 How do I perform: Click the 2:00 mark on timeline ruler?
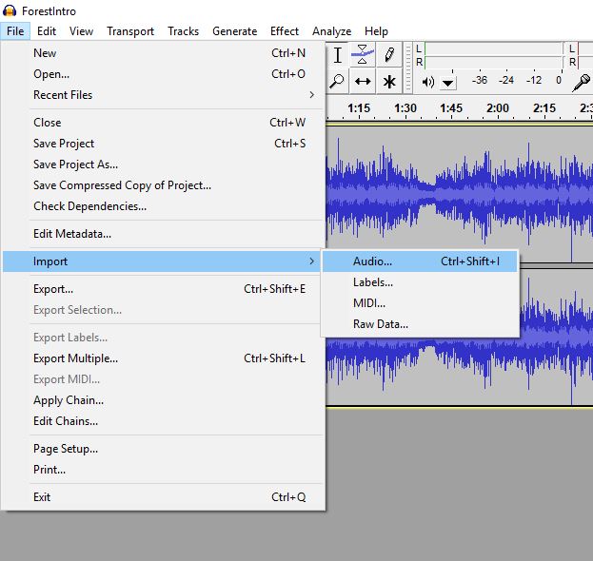[x=497, y=108]
